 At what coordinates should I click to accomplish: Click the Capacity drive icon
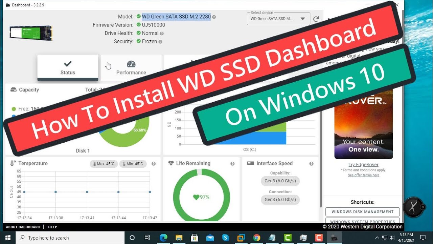click(14, 90)
